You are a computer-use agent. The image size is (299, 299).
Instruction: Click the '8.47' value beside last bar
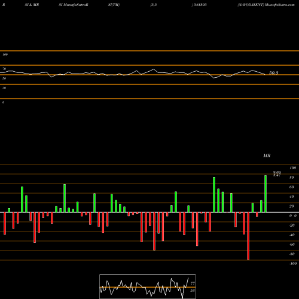[x=277, y=175]
